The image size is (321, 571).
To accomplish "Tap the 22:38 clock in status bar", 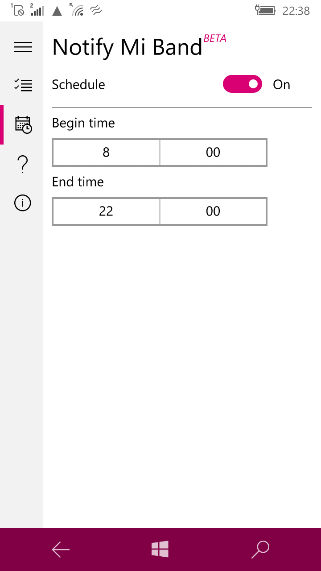I will click(x=296, y=11).
